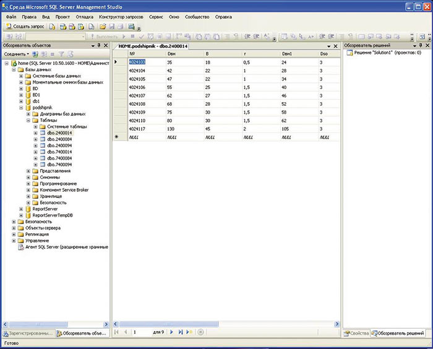Collapse the Базы данных folder node

[x=14, y=70]
